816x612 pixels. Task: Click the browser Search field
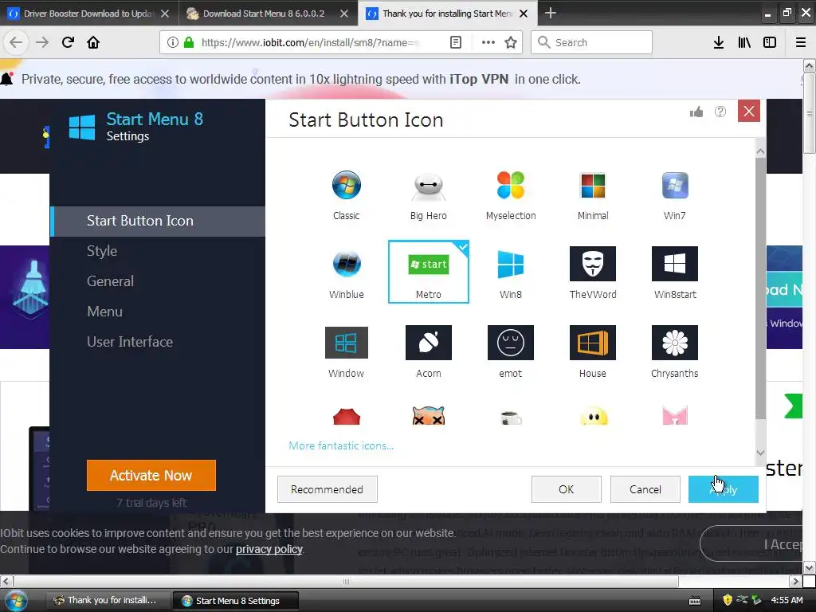click(591, 42)
